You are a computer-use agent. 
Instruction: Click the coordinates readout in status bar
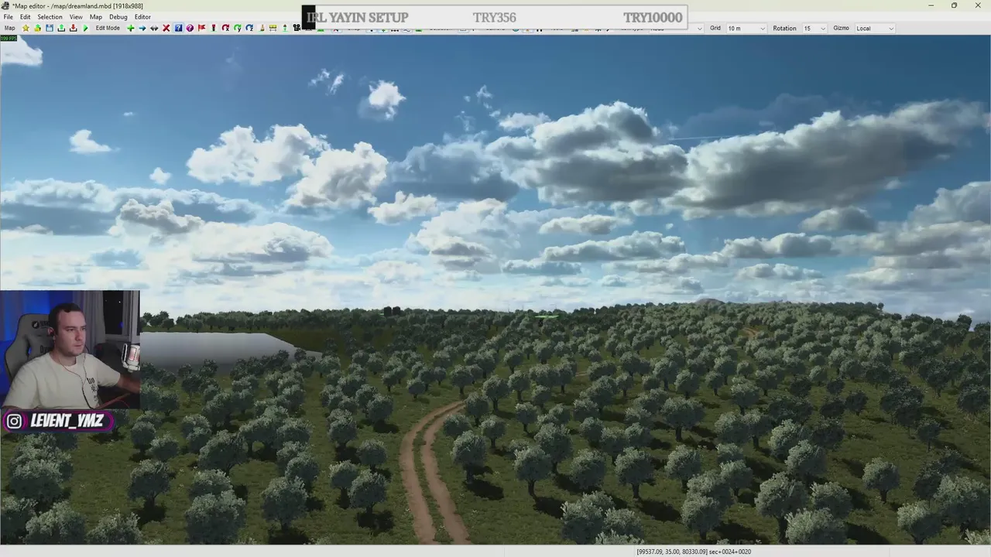[694, 552]
